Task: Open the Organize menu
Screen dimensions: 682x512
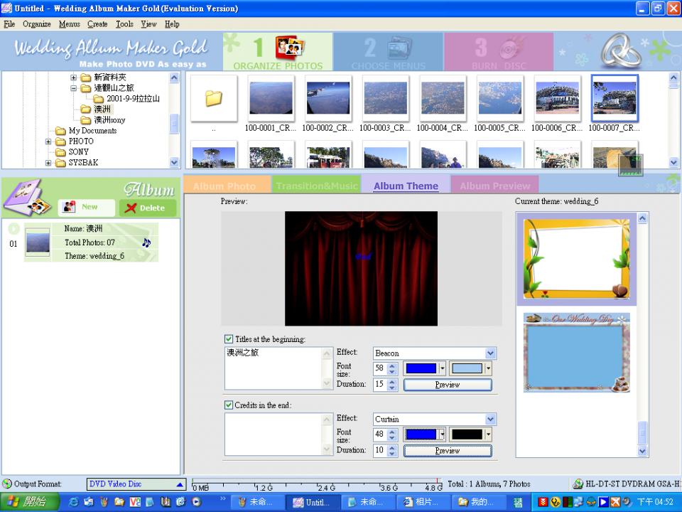Action: pos(36,24)
